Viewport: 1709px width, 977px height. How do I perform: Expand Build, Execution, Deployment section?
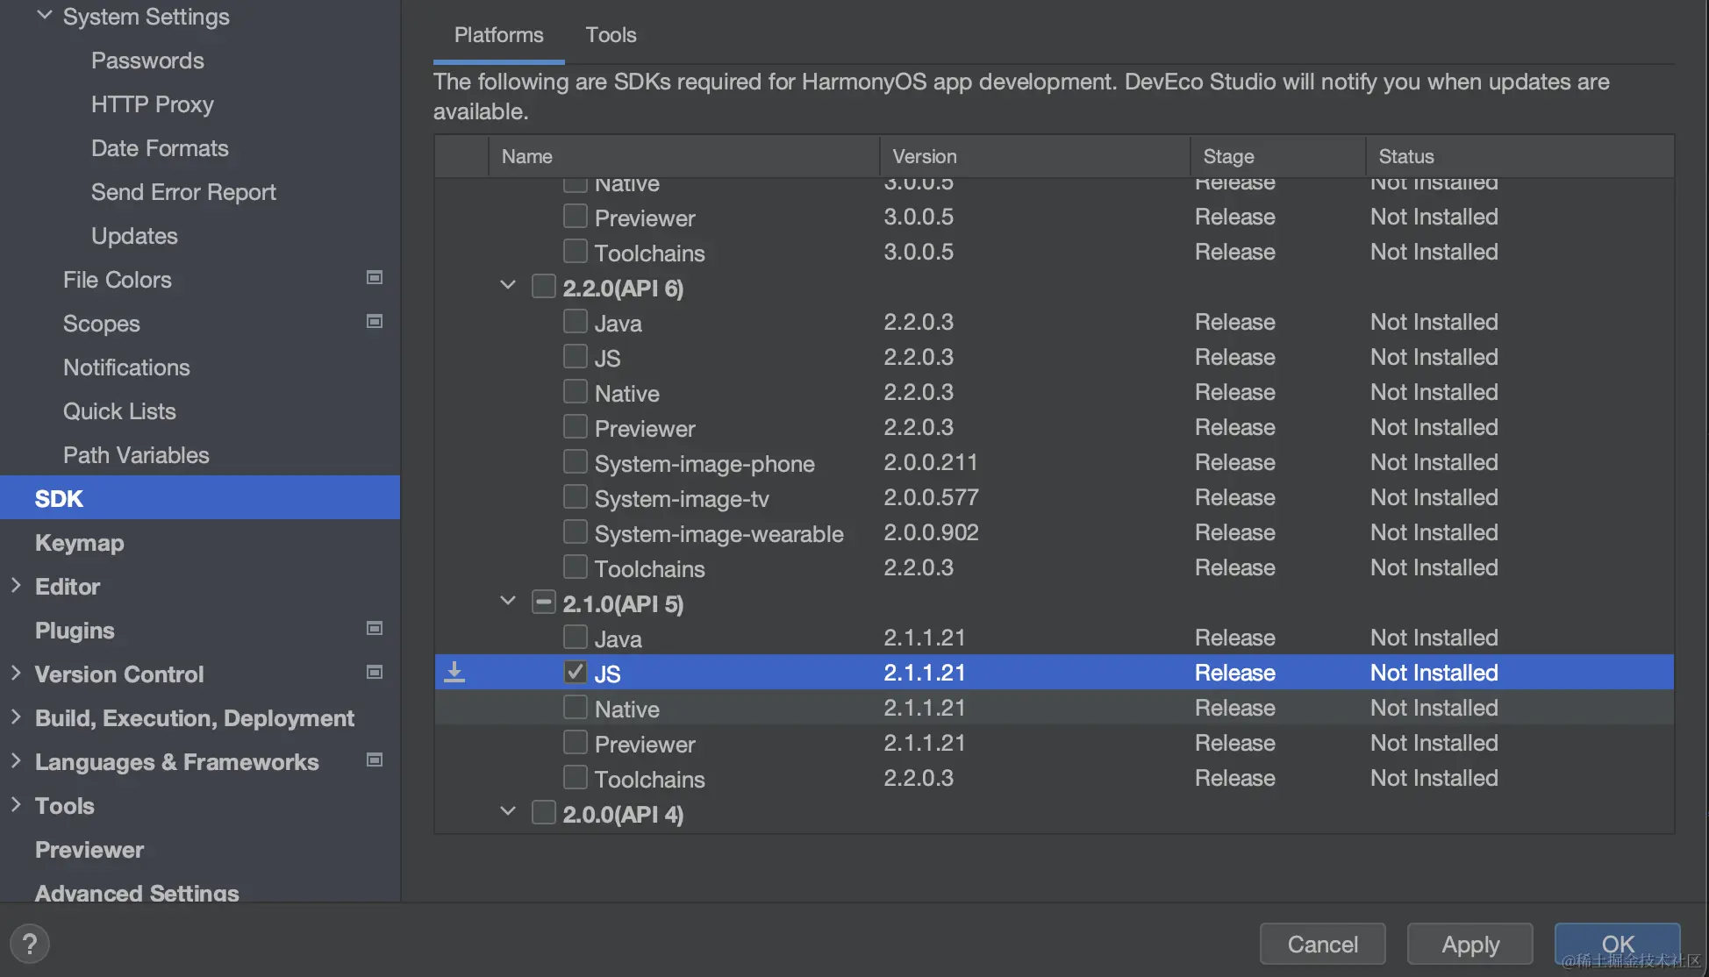tap(16, 717)
